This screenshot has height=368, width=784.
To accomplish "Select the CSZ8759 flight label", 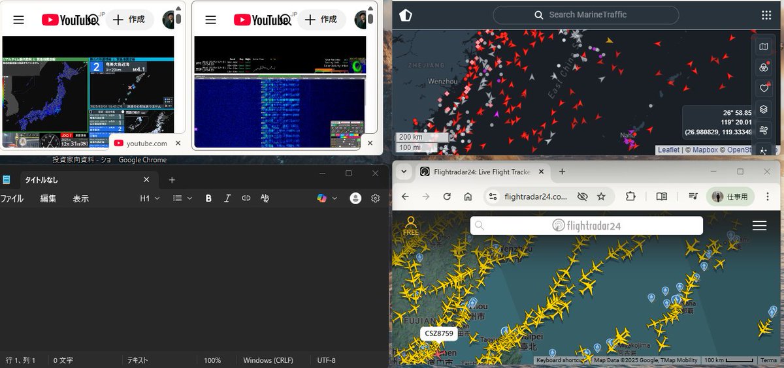I will (439, 333).
